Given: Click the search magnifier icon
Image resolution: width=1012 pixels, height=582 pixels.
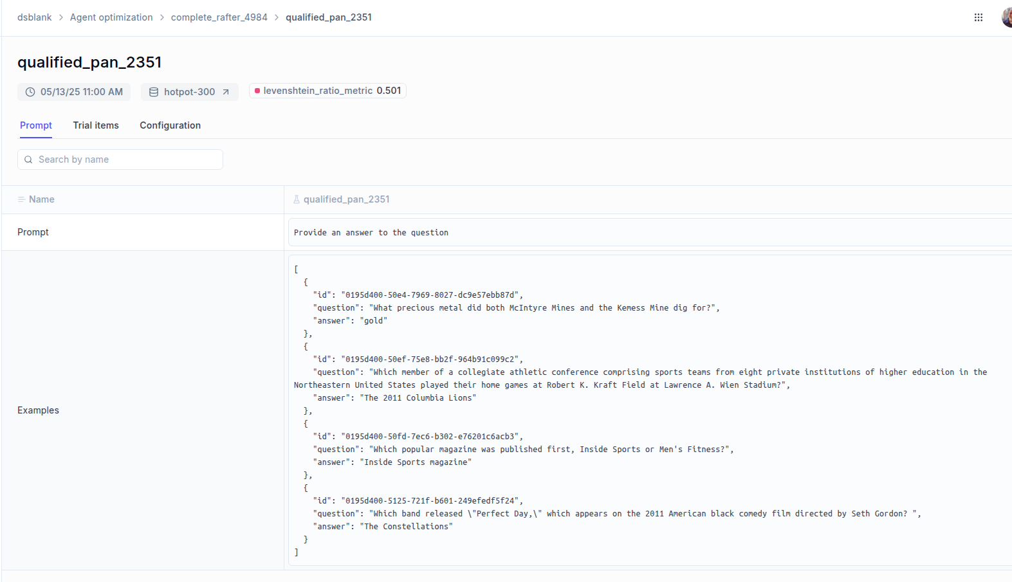Looking at the screenshot, I should [x=28, y=159].
